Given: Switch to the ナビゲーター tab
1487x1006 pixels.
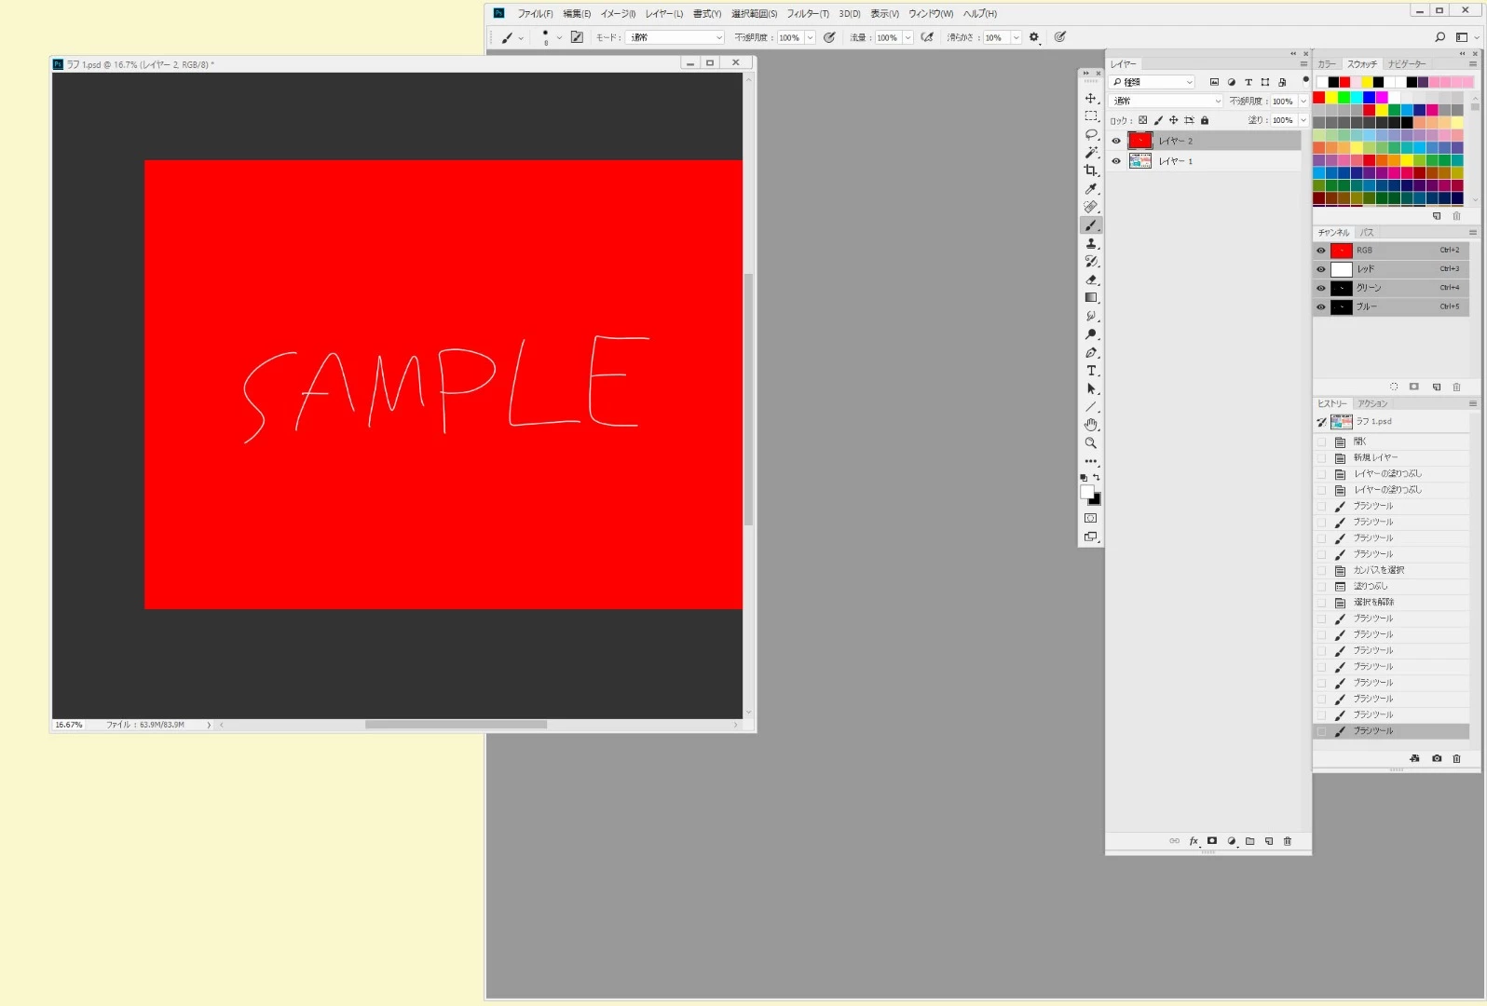Looking at the screenshot, I should tap(1407, 64).
